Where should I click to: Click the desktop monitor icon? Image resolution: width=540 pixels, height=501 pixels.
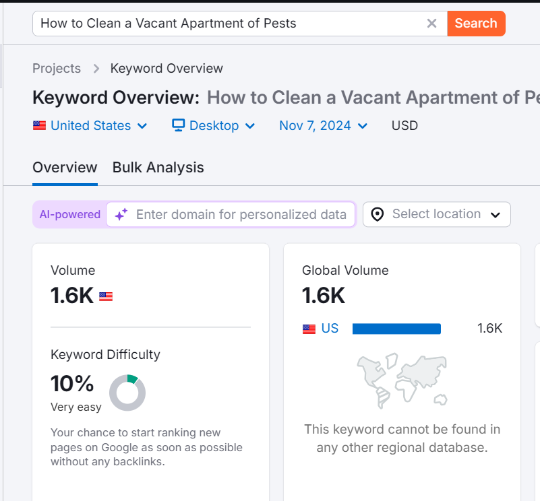(179, 126)
